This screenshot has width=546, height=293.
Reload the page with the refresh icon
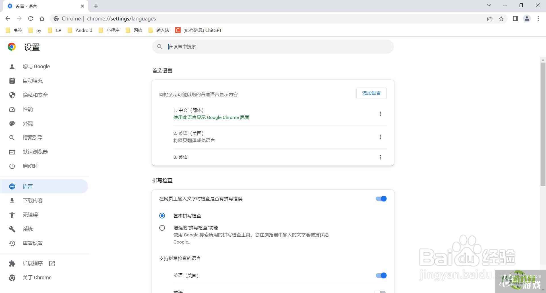(x=30, y=18)
